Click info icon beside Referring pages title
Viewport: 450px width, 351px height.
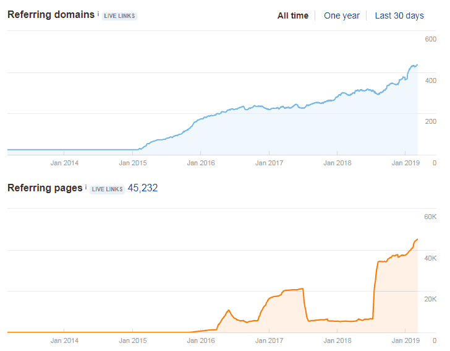[86, 186]
